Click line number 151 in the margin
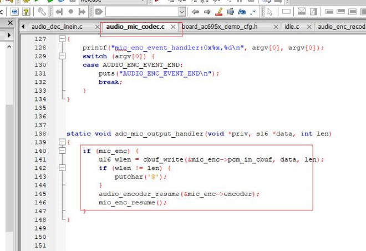Screen dimensions: 366x251 pyautogui.click(x=40, y=245)
